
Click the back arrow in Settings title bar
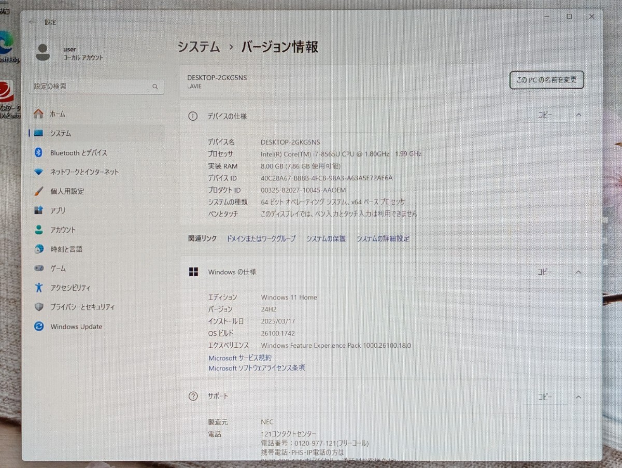pos(32,22)
